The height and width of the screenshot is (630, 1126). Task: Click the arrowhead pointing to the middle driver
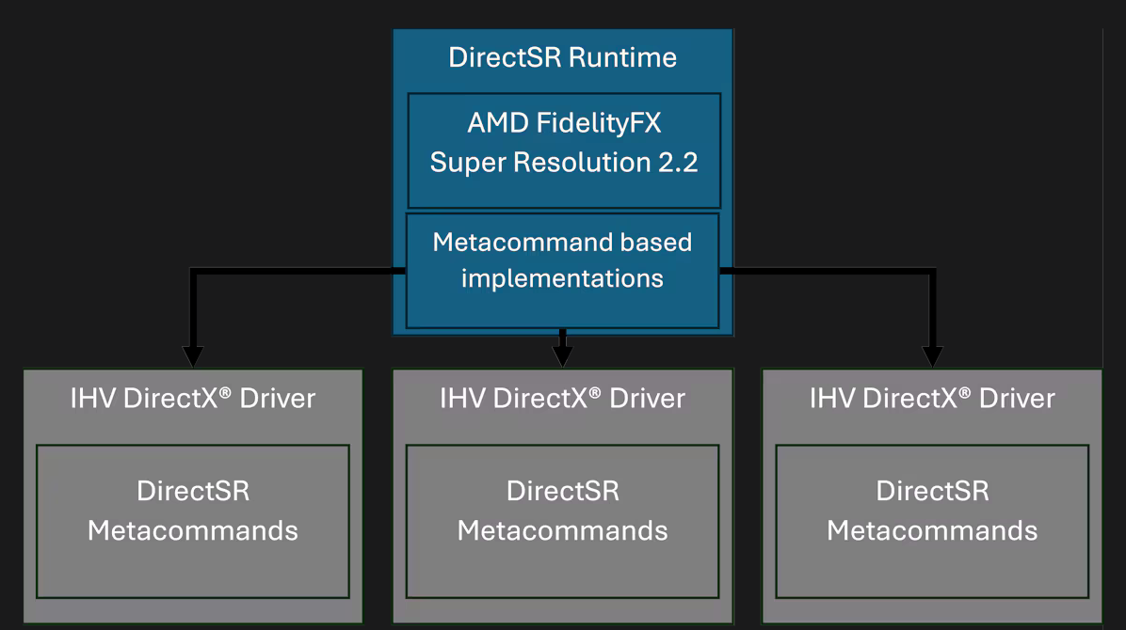(x=562, y=354)
